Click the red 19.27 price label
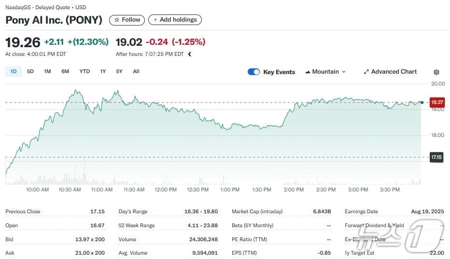 coord(437,102)
